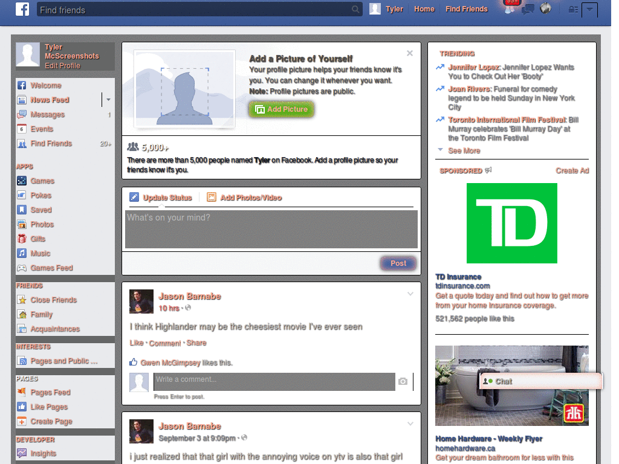Open messages icon in top bar
This screenshot has width=619, height=464.
click(528, 9)
